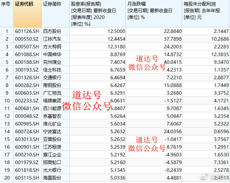
Task: Select stock code 601126.SH
Action: tap(27, 31)
